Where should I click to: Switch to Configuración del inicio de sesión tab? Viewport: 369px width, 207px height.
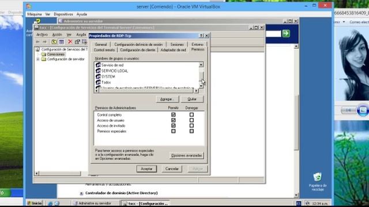point(138,44)
